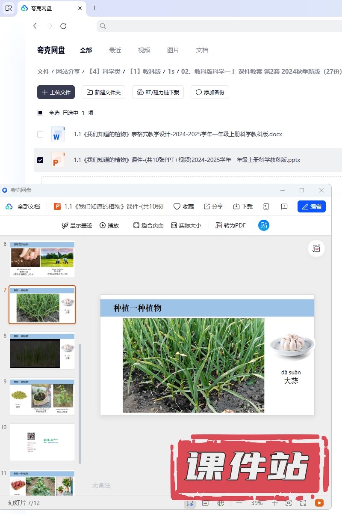
Task: Click the blue AI assistant icon
Action: [264, 225]
